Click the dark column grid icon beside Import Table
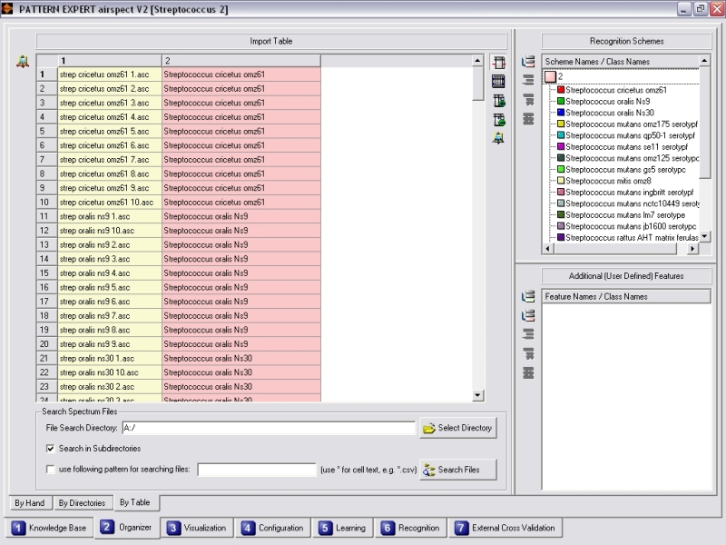 (x=498, y=81)
